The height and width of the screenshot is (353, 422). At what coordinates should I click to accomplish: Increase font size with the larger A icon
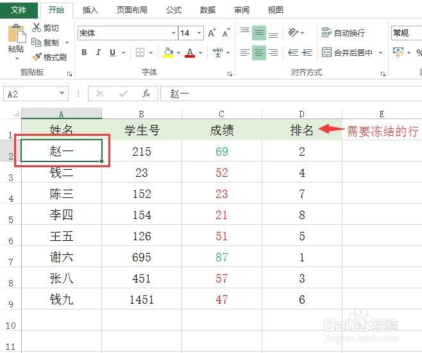coord(212,33)
